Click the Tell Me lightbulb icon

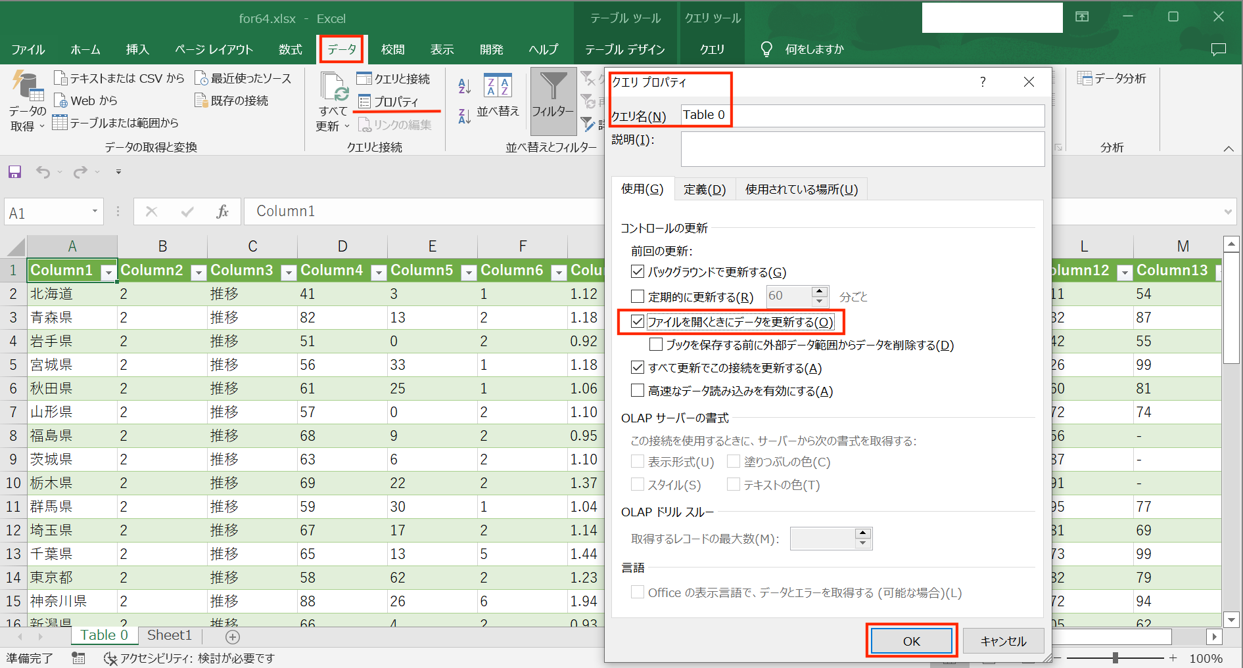click(766, 49)
